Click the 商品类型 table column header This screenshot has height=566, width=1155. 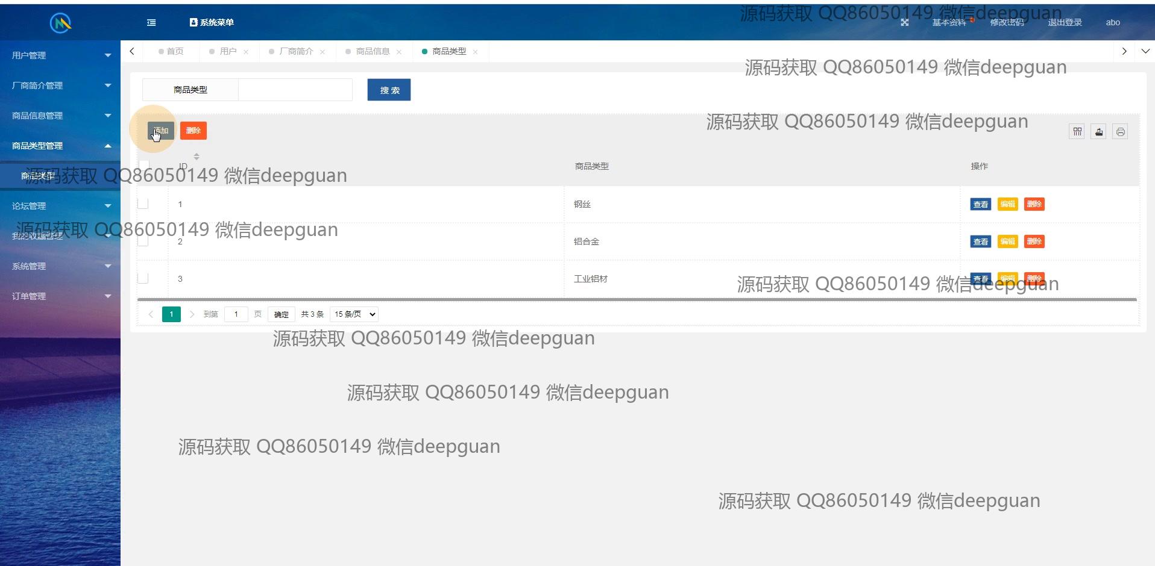pyautogui.click(x=592, y=166)
